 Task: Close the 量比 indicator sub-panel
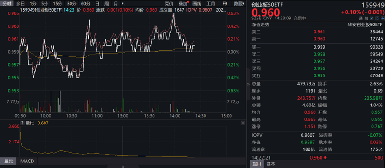tap(243, 123)
